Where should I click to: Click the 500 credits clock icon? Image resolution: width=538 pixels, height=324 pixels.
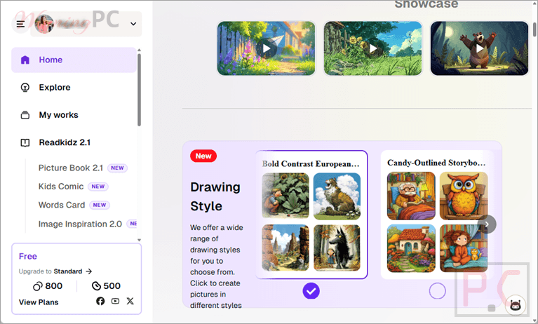tap(96, 286)
